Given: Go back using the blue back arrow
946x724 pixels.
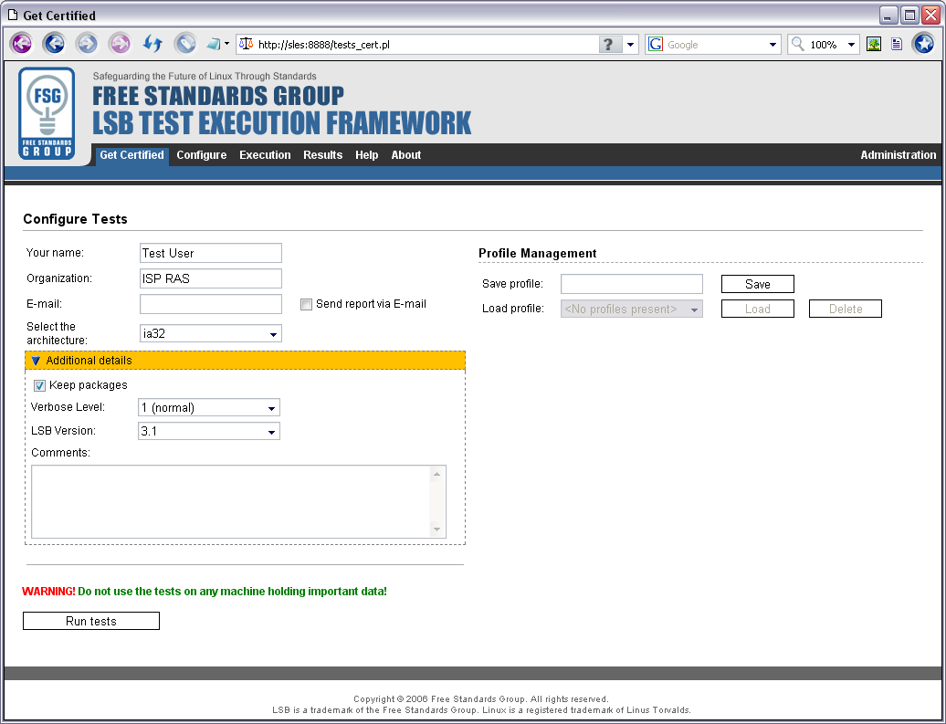Looking at the screenshot, I should pos(54,44).
